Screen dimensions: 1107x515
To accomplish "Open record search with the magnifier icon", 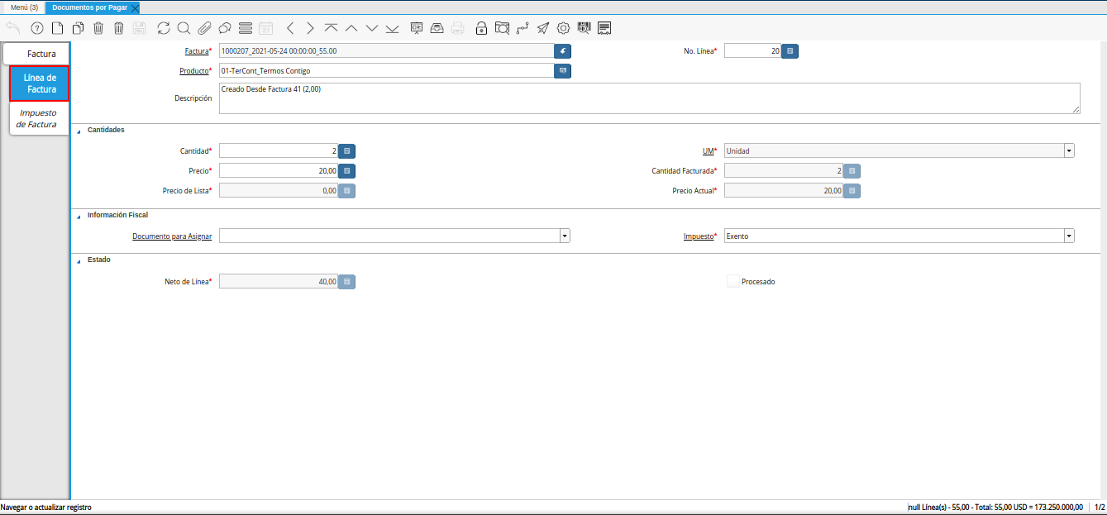I will coord(184,28).
